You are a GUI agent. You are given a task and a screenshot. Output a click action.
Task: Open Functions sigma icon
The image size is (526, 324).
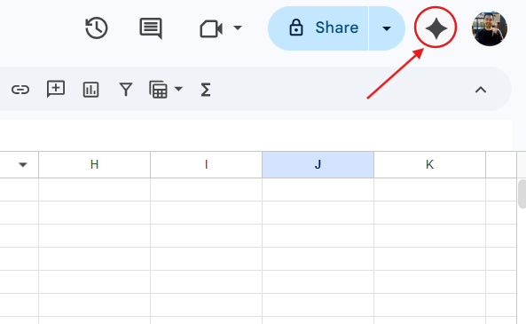[206, 90]
